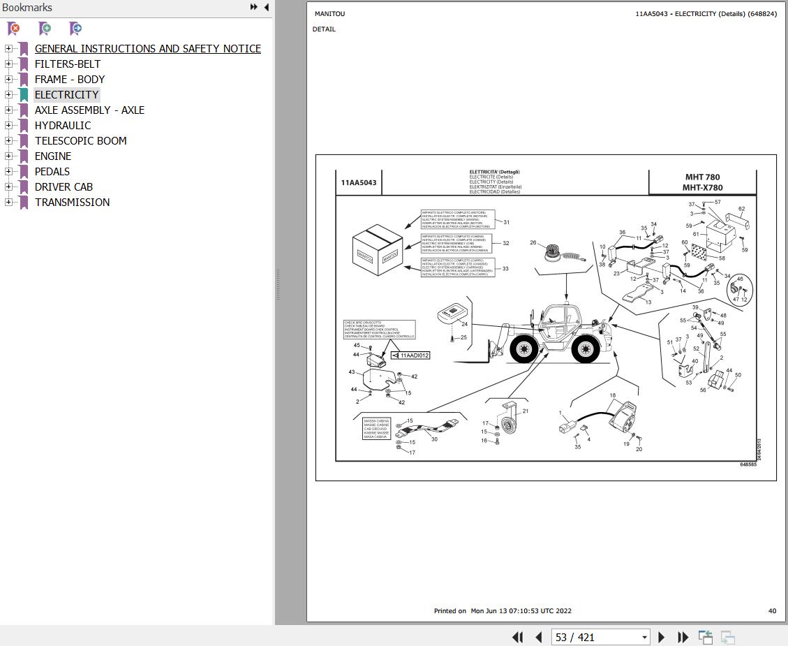Screen dimensions: 788x646
Task: Click the bookmark icon with blue arrow
Action: 75,29
